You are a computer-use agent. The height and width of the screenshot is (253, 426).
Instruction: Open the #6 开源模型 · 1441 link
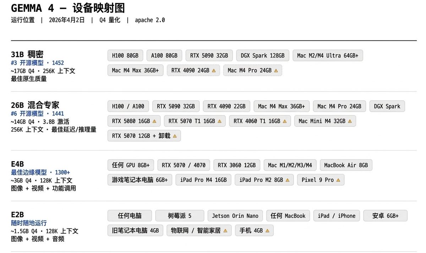pos(37,113)
